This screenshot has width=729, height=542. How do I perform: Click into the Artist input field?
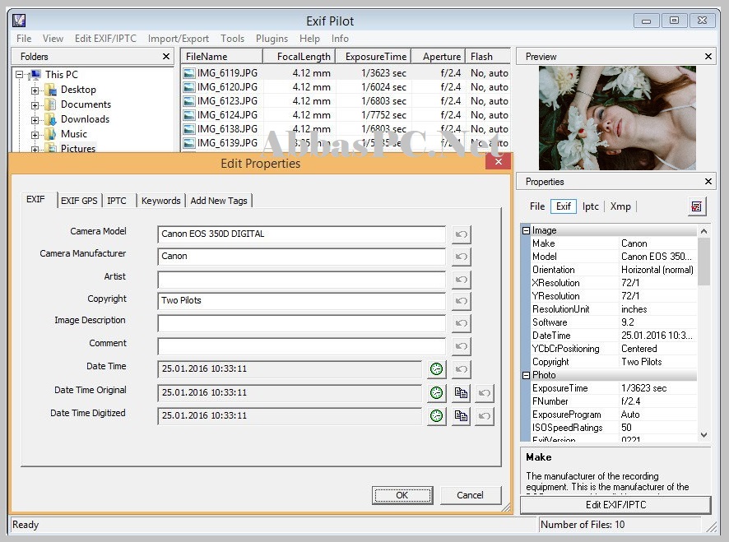pos(301,280)
